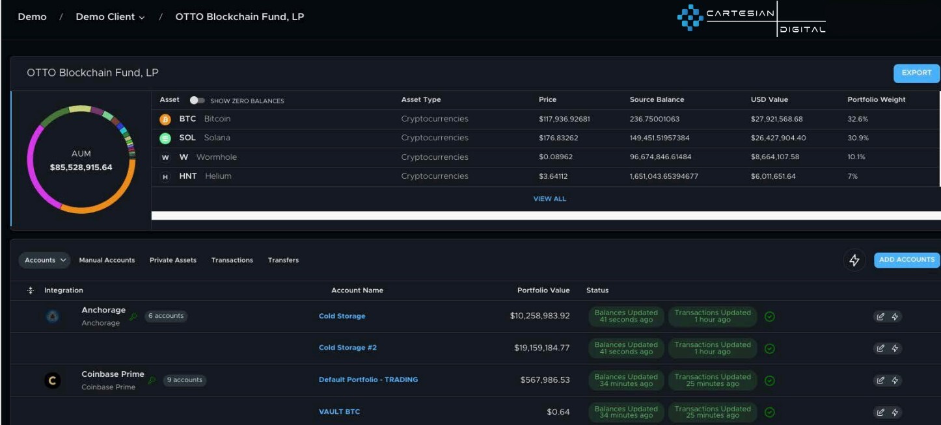Refresh VAULT BTC via lightning icon
Image resolution: width=941 pixels, height=425 pixels.
[895, 412]
